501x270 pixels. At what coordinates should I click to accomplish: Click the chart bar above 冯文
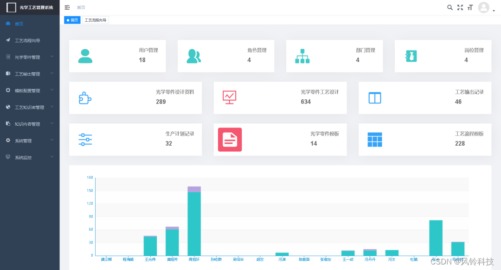392,253
